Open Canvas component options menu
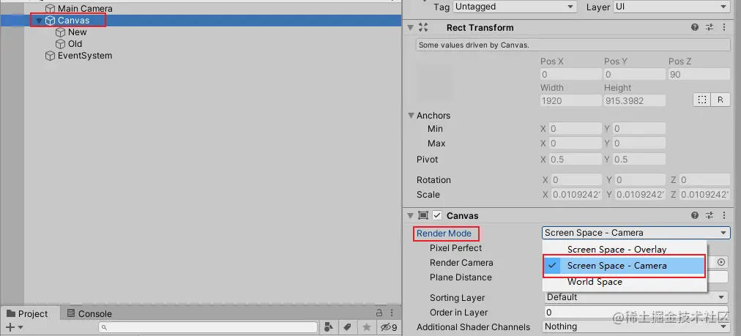Screen dimensions: 741x336 click(724, 215)
